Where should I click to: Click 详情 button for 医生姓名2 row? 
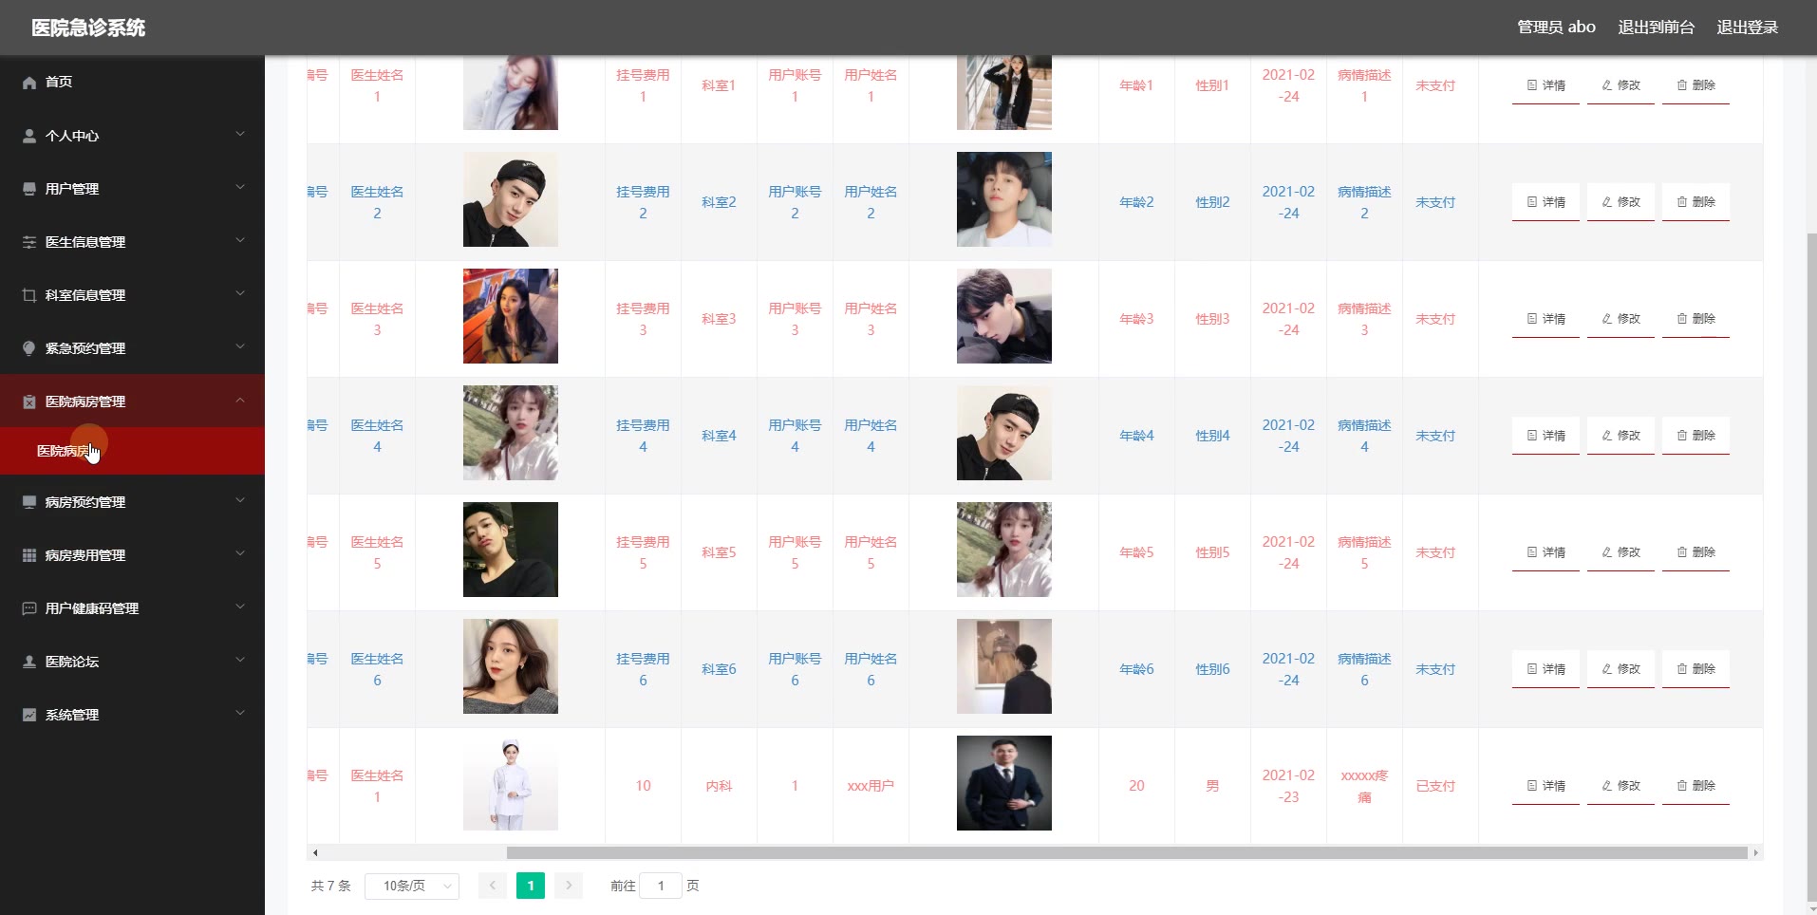pos(1545,202)
